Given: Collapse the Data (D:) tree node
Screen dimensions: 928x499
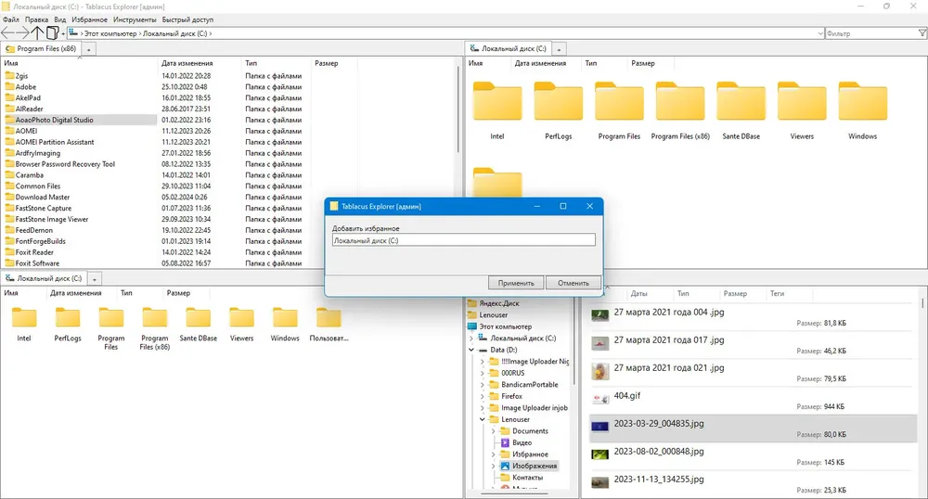Looking at the screenshot, I should click(x=471, y=351).
